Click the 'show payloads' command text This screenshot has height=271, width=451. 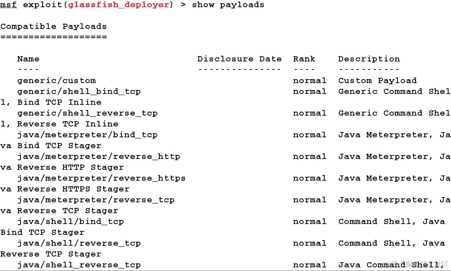point(228,5)
